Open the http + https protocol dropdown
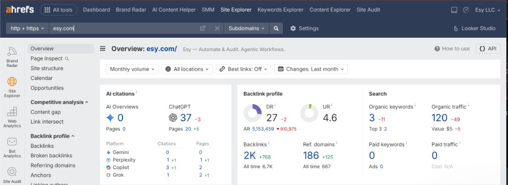This screenshot has width=508, height=185. (x=27, y=28)
